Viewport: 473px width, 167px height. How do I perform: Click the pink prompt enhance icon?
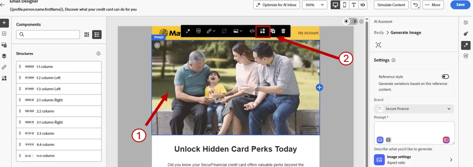[x=446, y=140]
